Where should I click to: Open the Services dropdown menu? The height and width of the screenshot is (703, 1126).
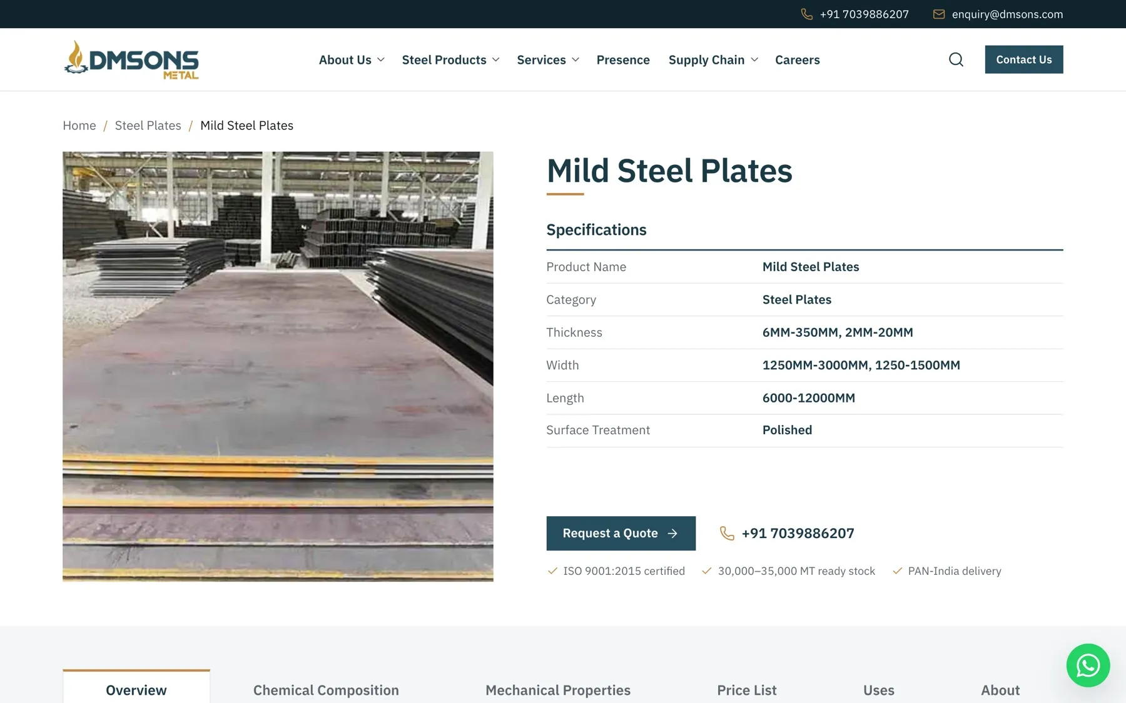pos(548,60)
